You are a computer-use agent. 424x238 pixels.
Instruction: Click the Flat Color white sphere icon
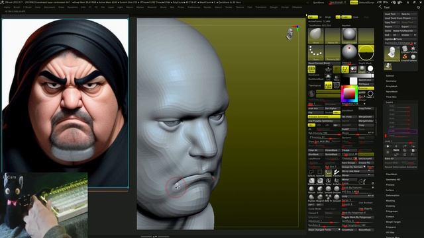(x=370, y=69)
